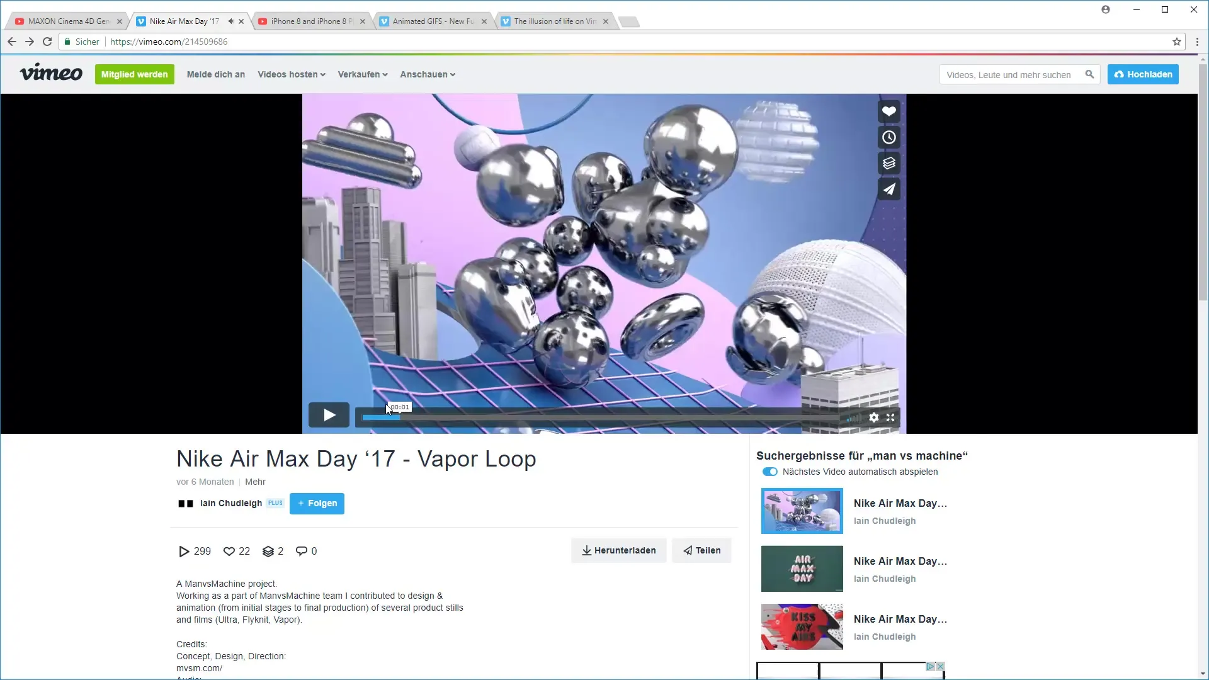The height and width of the screenshot is (680, 1209).
Task: Expand the Verkaufen dropdown
Action: [363, 74]
